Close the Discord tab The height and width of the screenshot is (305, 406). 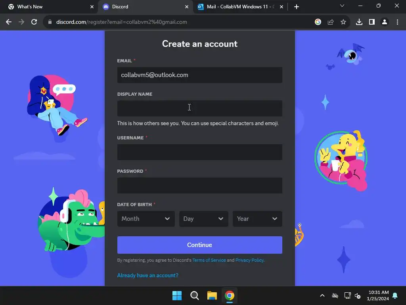(187, 7)
